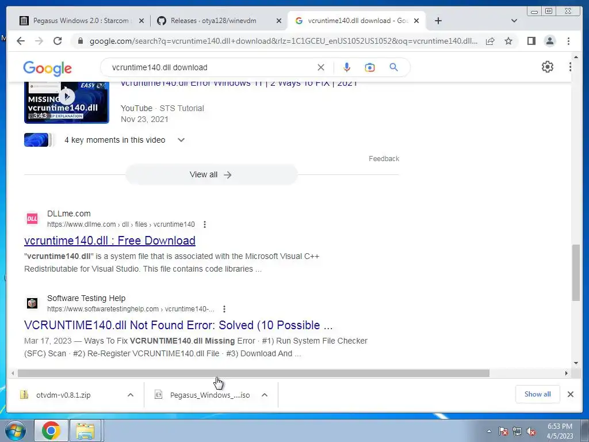The image size is (589, 442).
Task: Close the Pegasus Windows 2.0 tab
Action: 141,21
